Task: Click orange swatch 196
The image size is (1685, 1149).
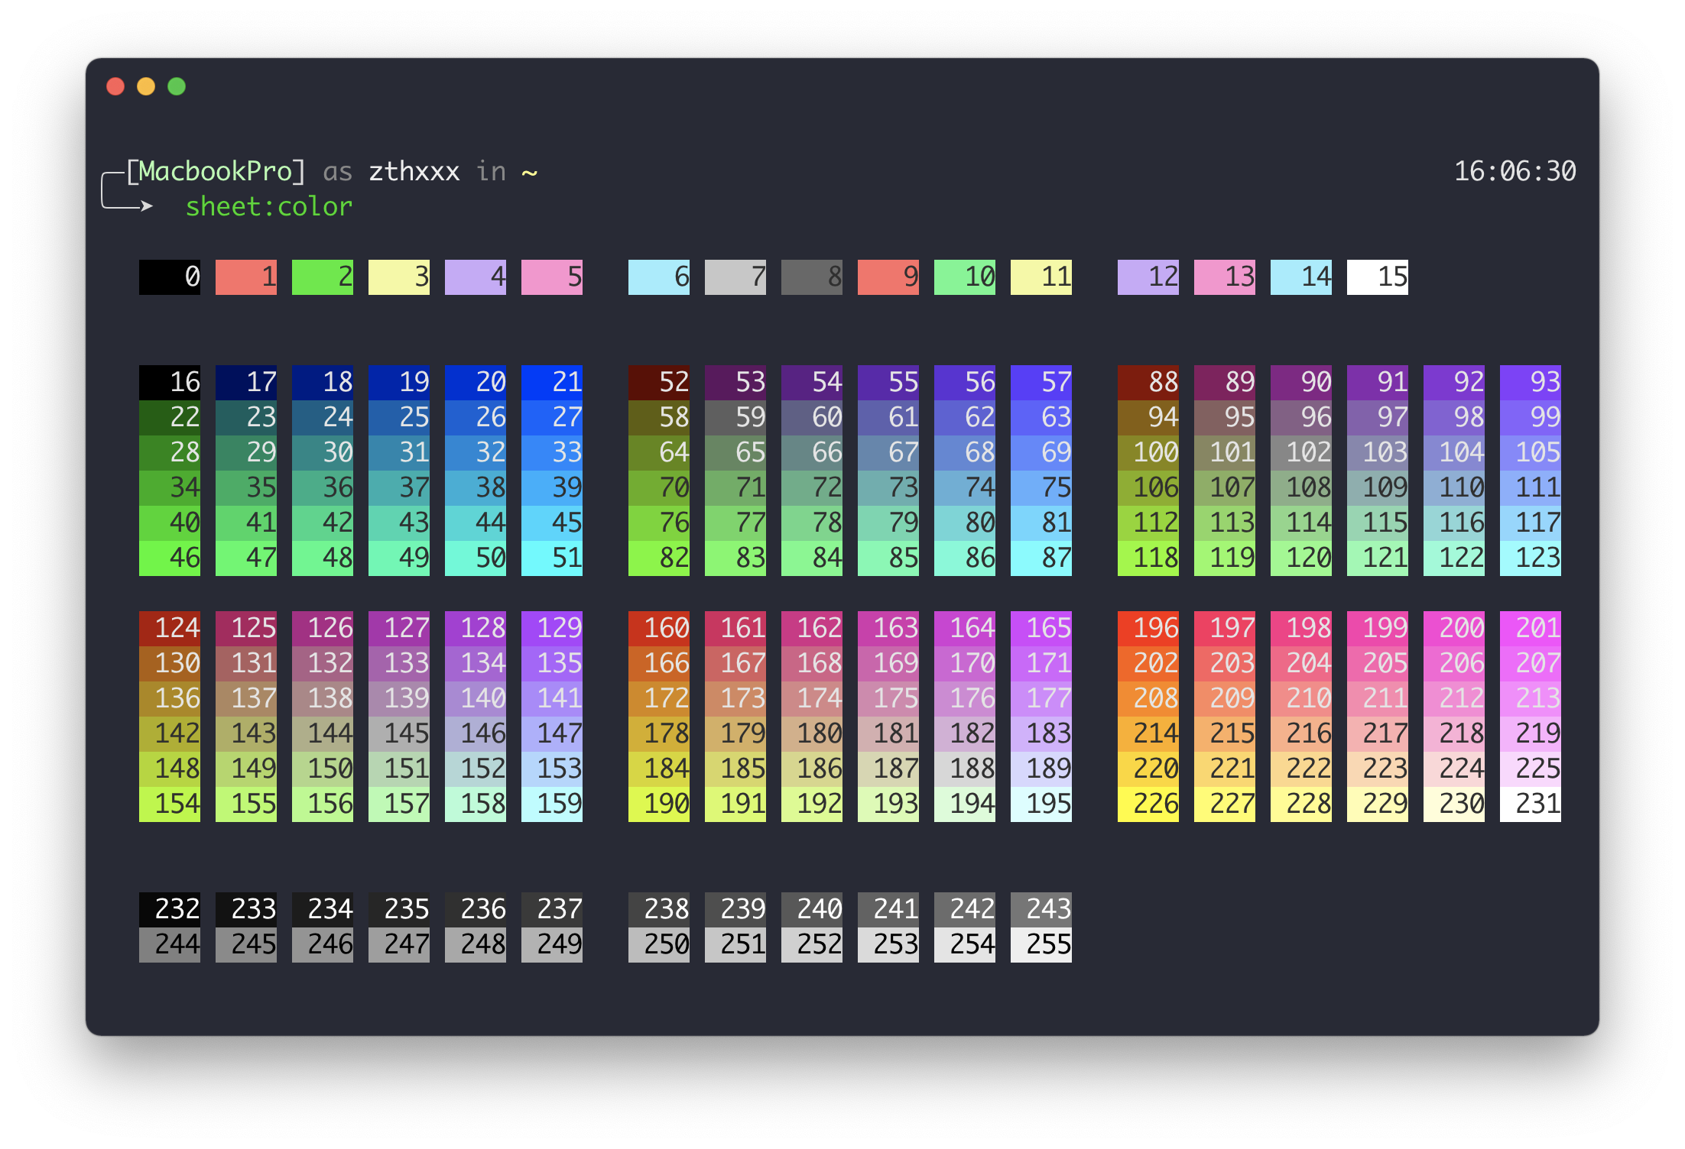Action: (x=1148, y=628)
